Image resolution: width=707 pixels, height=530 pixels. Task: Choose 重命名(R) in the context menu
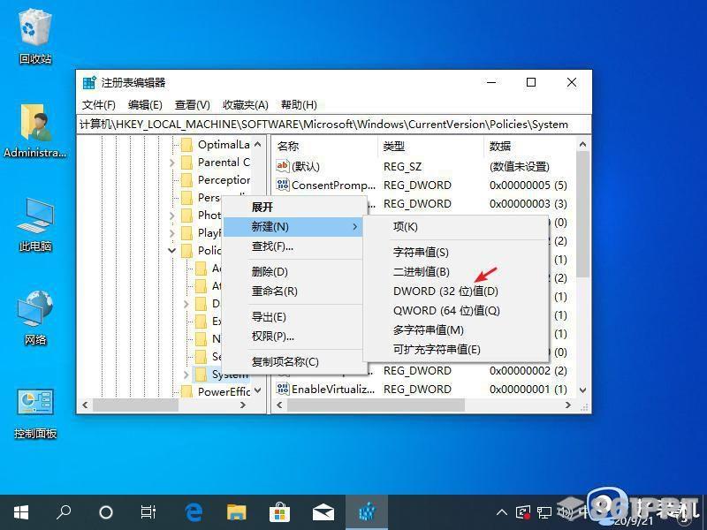tap(295, 291)
